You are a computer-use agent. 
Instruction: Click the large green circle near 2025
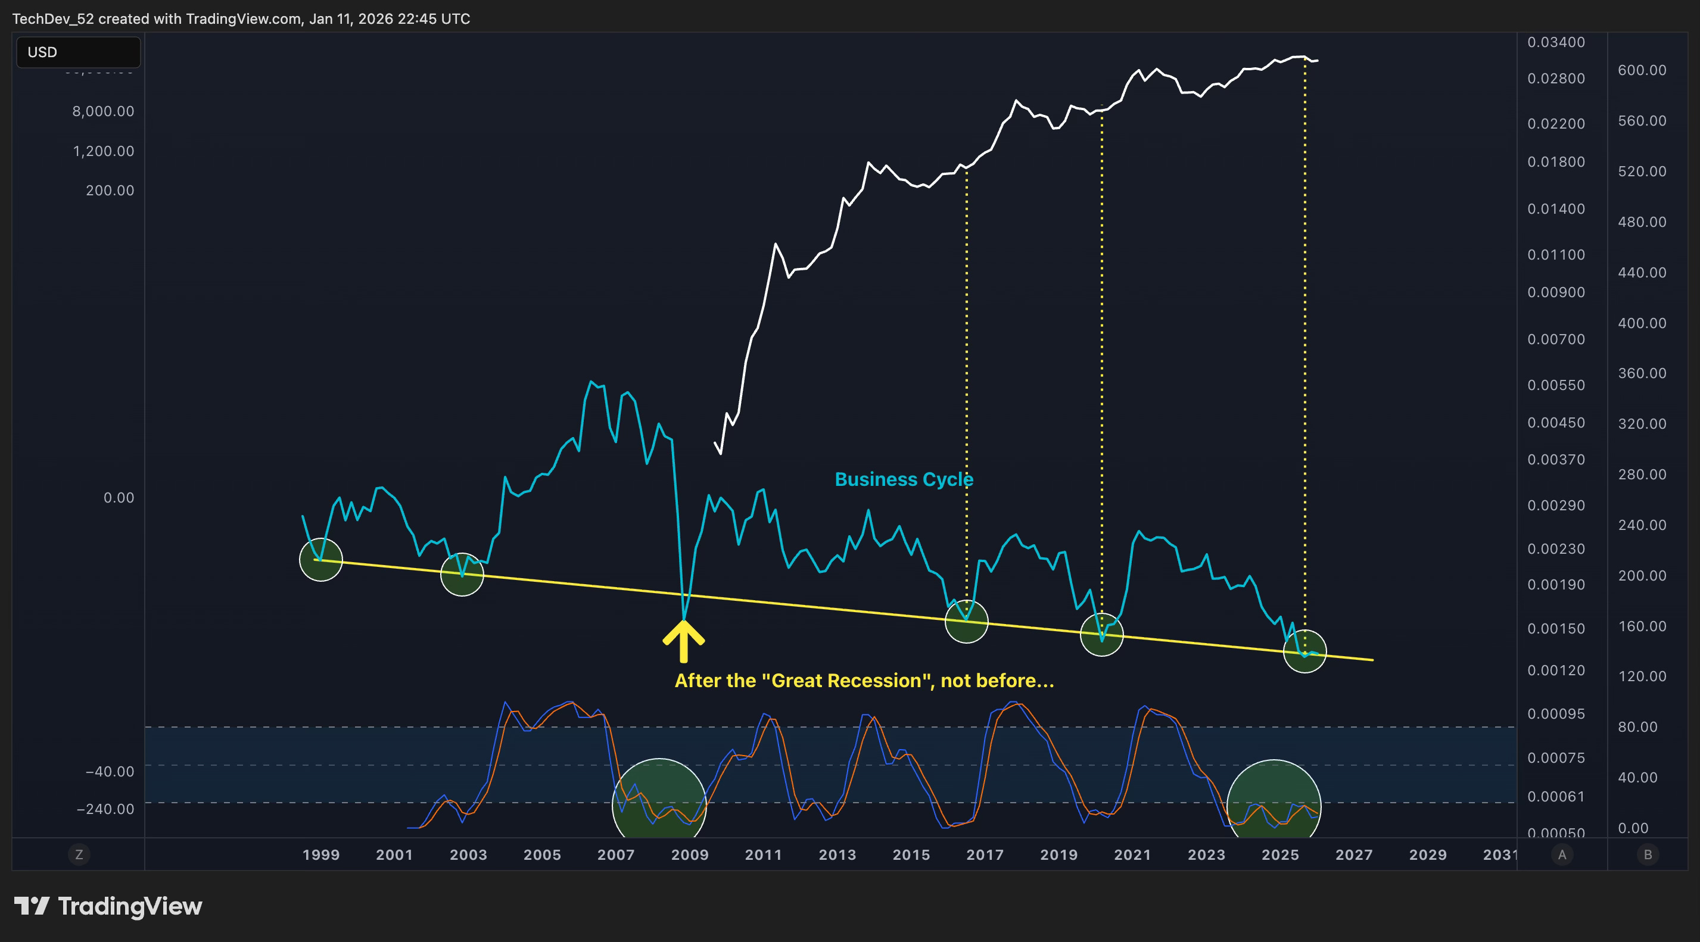pyautogui.click(x=1274, y=801)
